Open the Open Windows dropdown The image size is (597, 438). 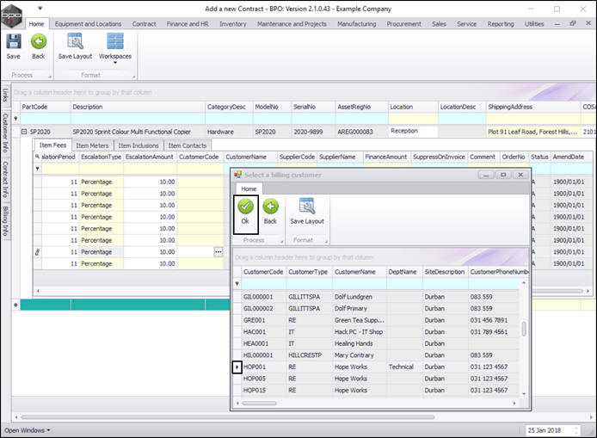[x=28, y=429]
